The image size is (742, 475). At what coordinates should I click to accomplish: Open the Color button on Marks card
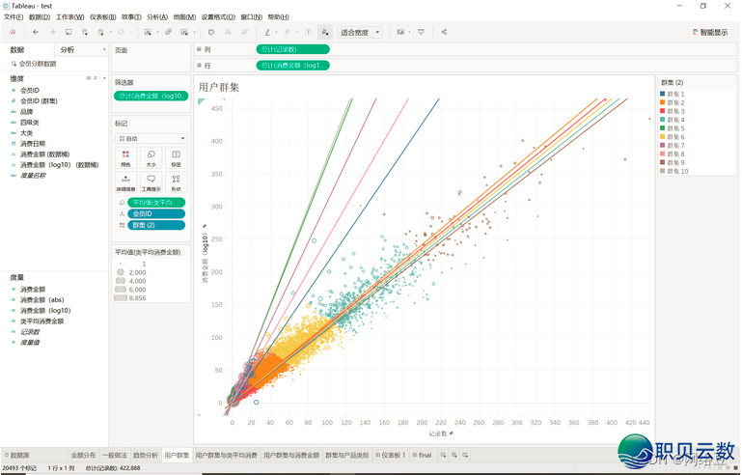[126, 156]
